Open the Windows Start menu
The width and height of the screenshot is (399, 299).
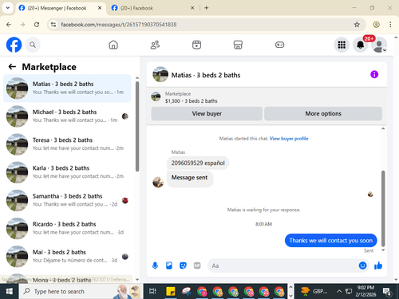click(x=10, y=292)
